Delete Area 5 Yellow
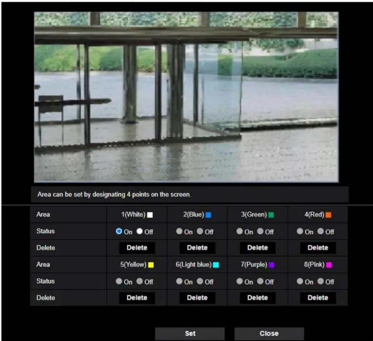The height and width of the screenshot is (341, 373). tap(137, 298)
